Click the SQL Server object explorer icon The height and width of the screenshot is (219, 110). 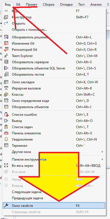(x=6, y=68)
